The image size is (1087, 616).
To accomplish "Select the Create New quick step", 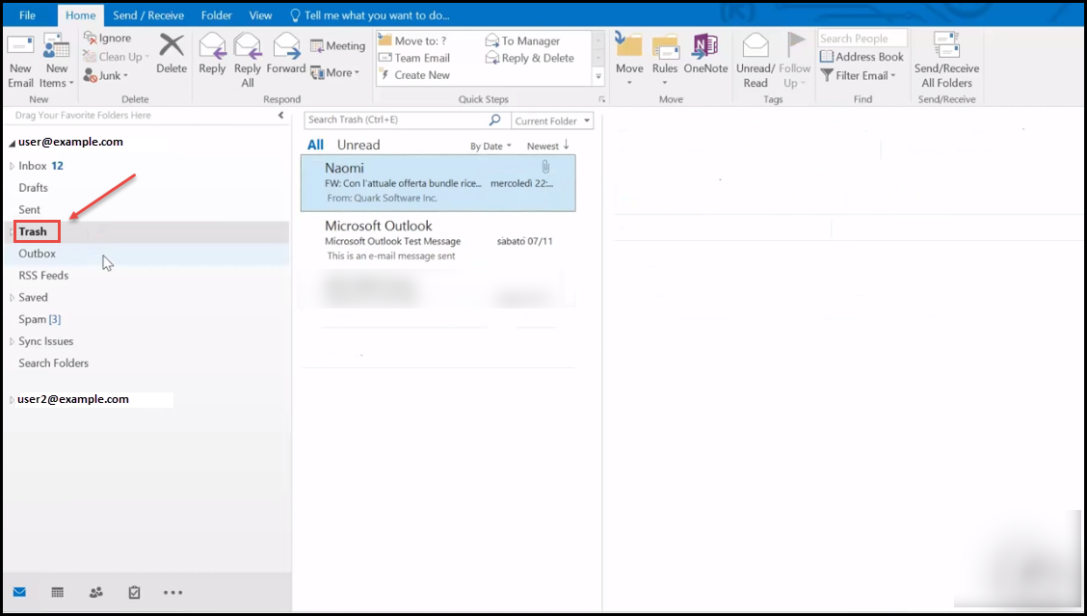I will click(x=414, y=75).
